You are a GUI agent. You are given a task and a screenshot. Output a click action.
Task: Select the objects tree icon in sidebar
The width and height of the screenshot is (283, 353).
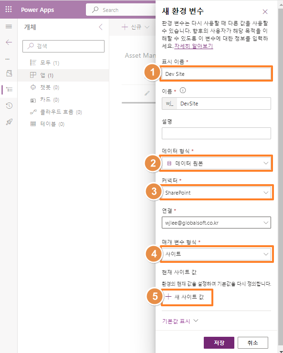tap(9, 89)
